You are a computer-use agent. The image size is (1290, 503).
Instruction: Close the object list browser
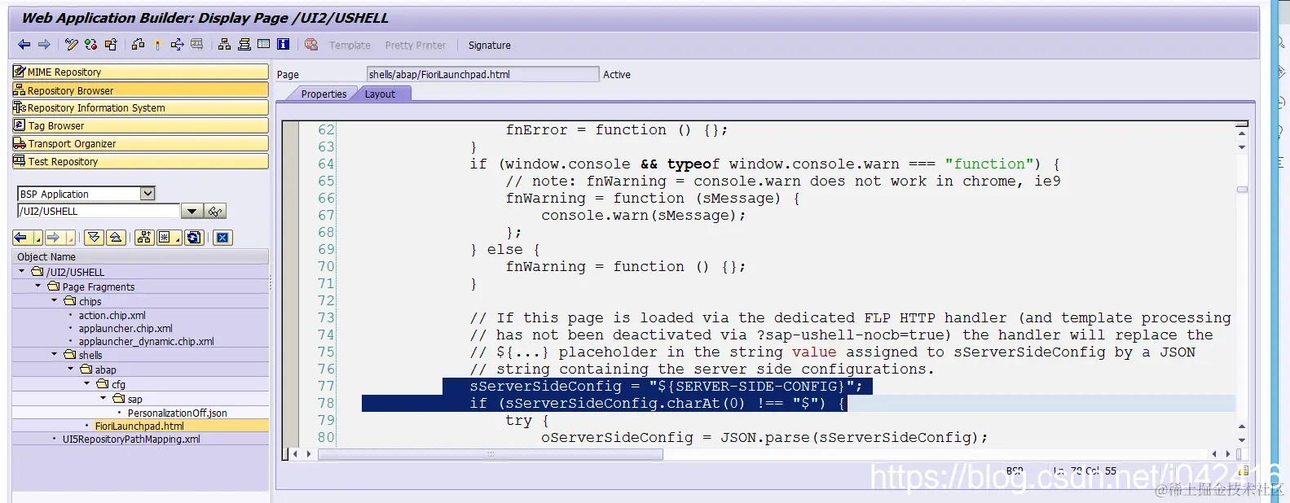222,238
